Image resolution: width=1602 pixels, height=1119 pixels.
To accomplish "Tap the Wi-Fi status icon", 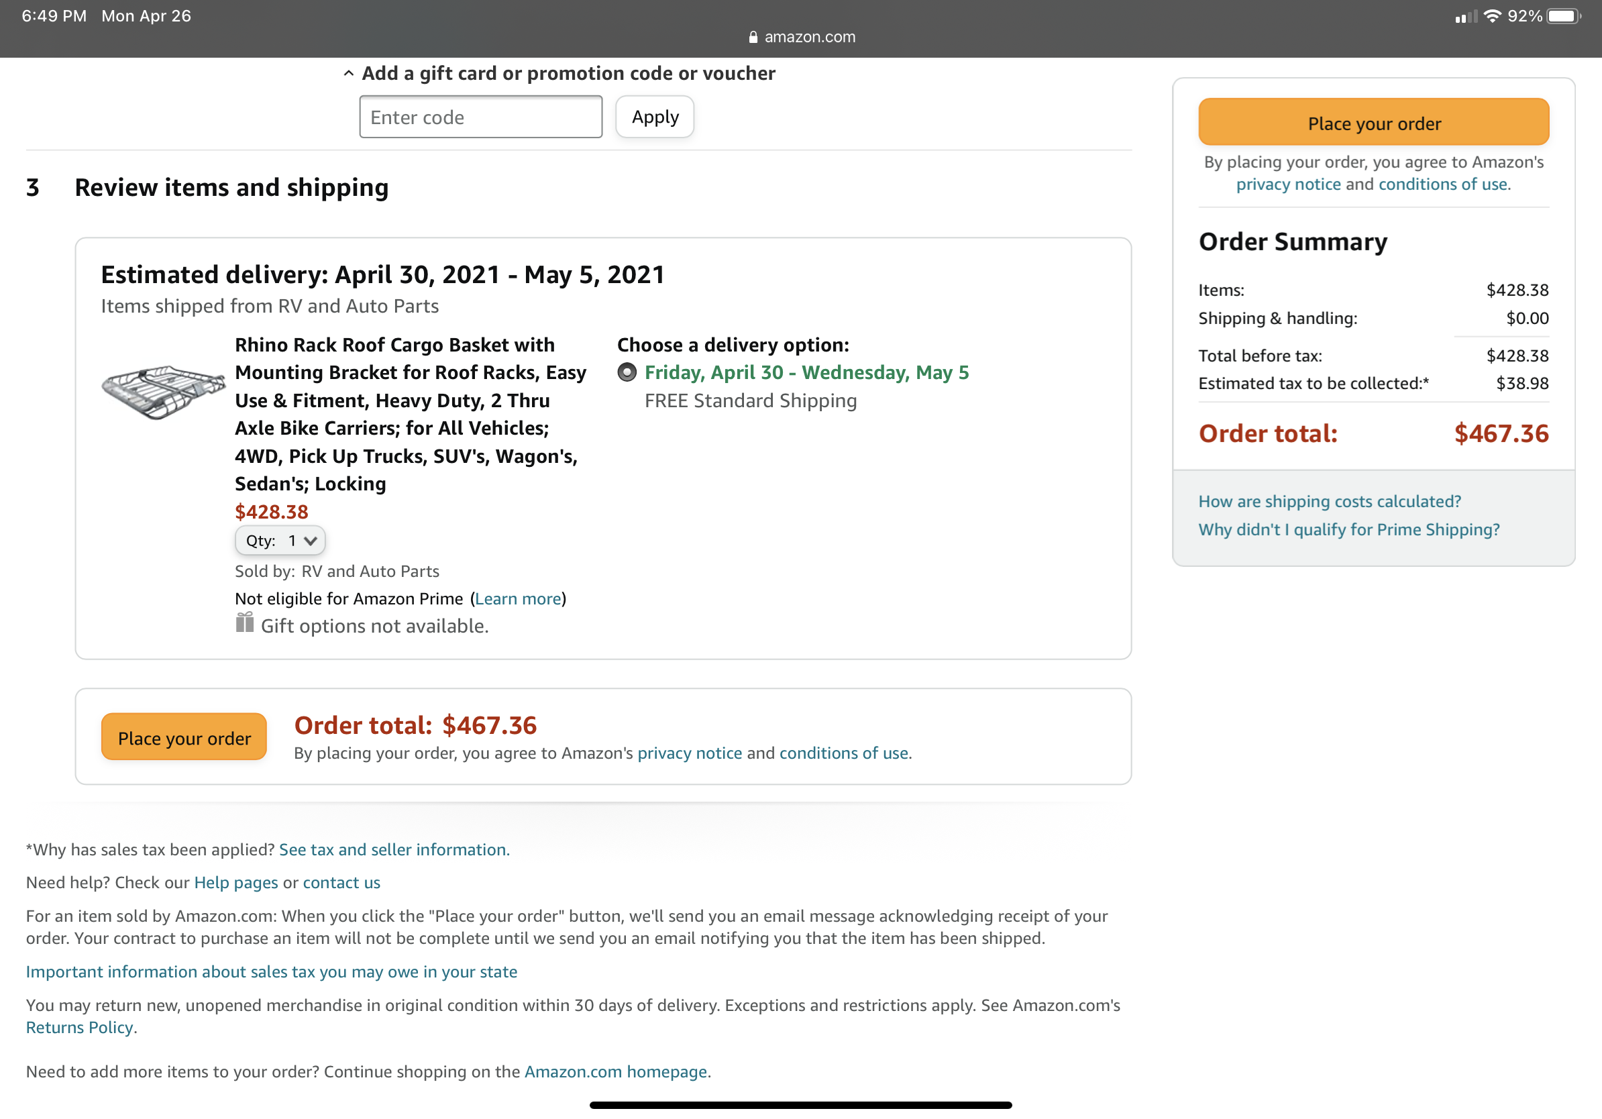I will (x=1493, y=16).
